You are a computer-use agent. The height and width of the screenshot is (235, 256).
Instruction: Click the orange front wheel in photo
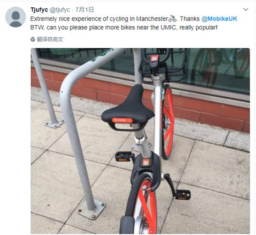(x=168, y=122)
